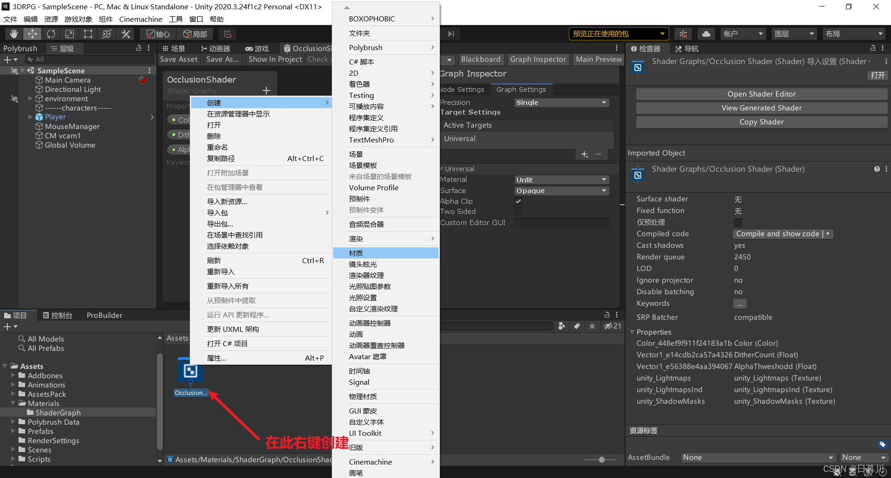891x478 pixels.
Task: Click the favorites star icon in Project panel
Action: tap(592, 326)
